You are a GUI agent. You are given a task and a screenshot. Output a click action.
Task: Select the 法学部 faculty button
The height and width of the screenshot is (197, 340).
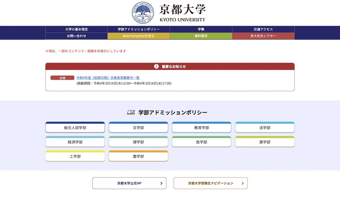[265, 127]
